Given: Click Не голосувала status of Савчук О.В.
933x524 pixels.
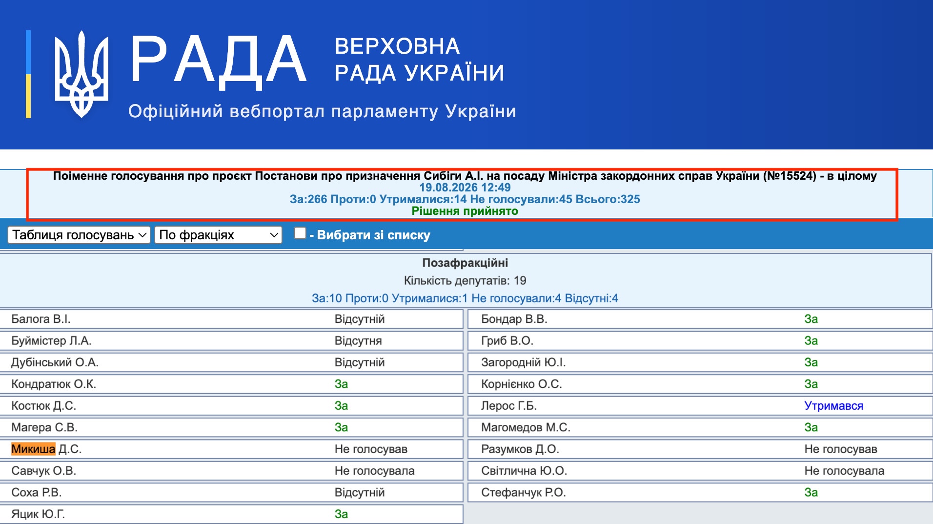Looking at the screenshot, I should point(374,471).
